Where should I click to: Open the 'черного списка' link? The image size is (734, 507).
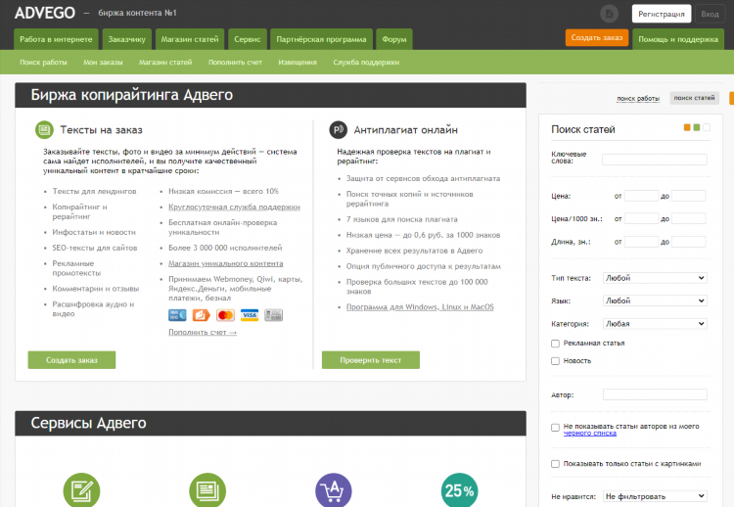click(x=590, y=434)
